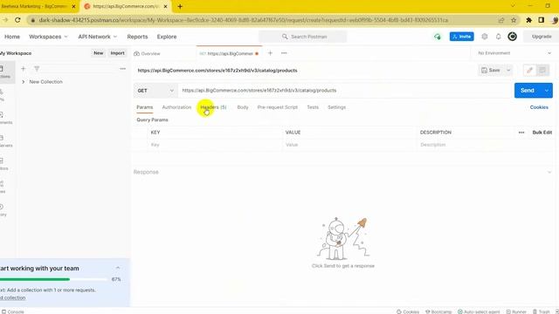Open Runner in the status bar

[516, 311]
